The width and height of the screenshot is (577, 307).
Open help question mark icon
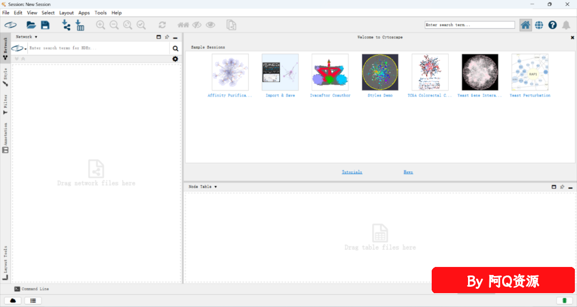pyautogui.click(x=552, y=25)
